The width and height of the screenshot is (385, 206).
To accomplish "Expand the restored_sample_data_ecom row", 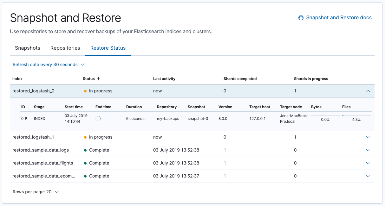I will click(x=368, y=176).
